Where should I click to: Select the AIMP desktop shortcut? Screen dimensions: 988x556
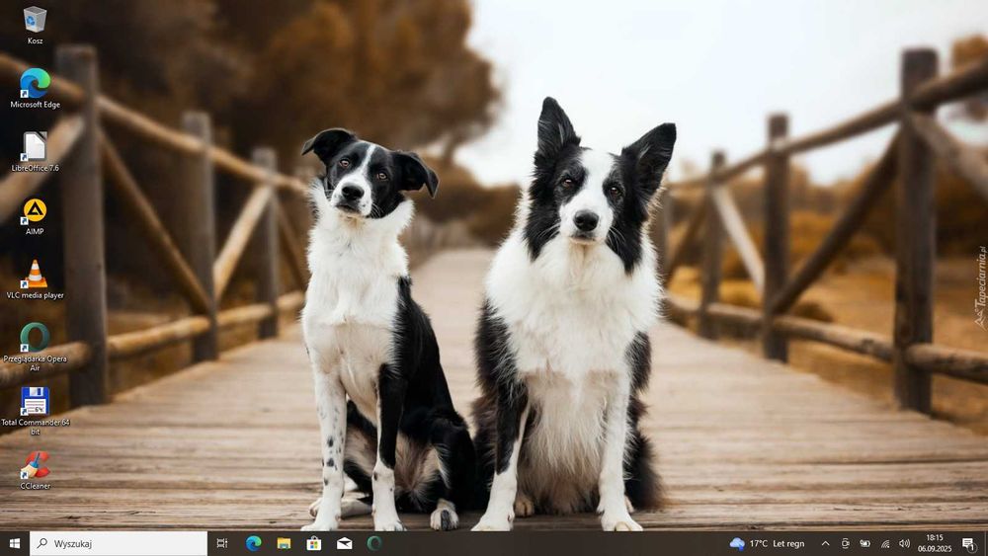35,216
